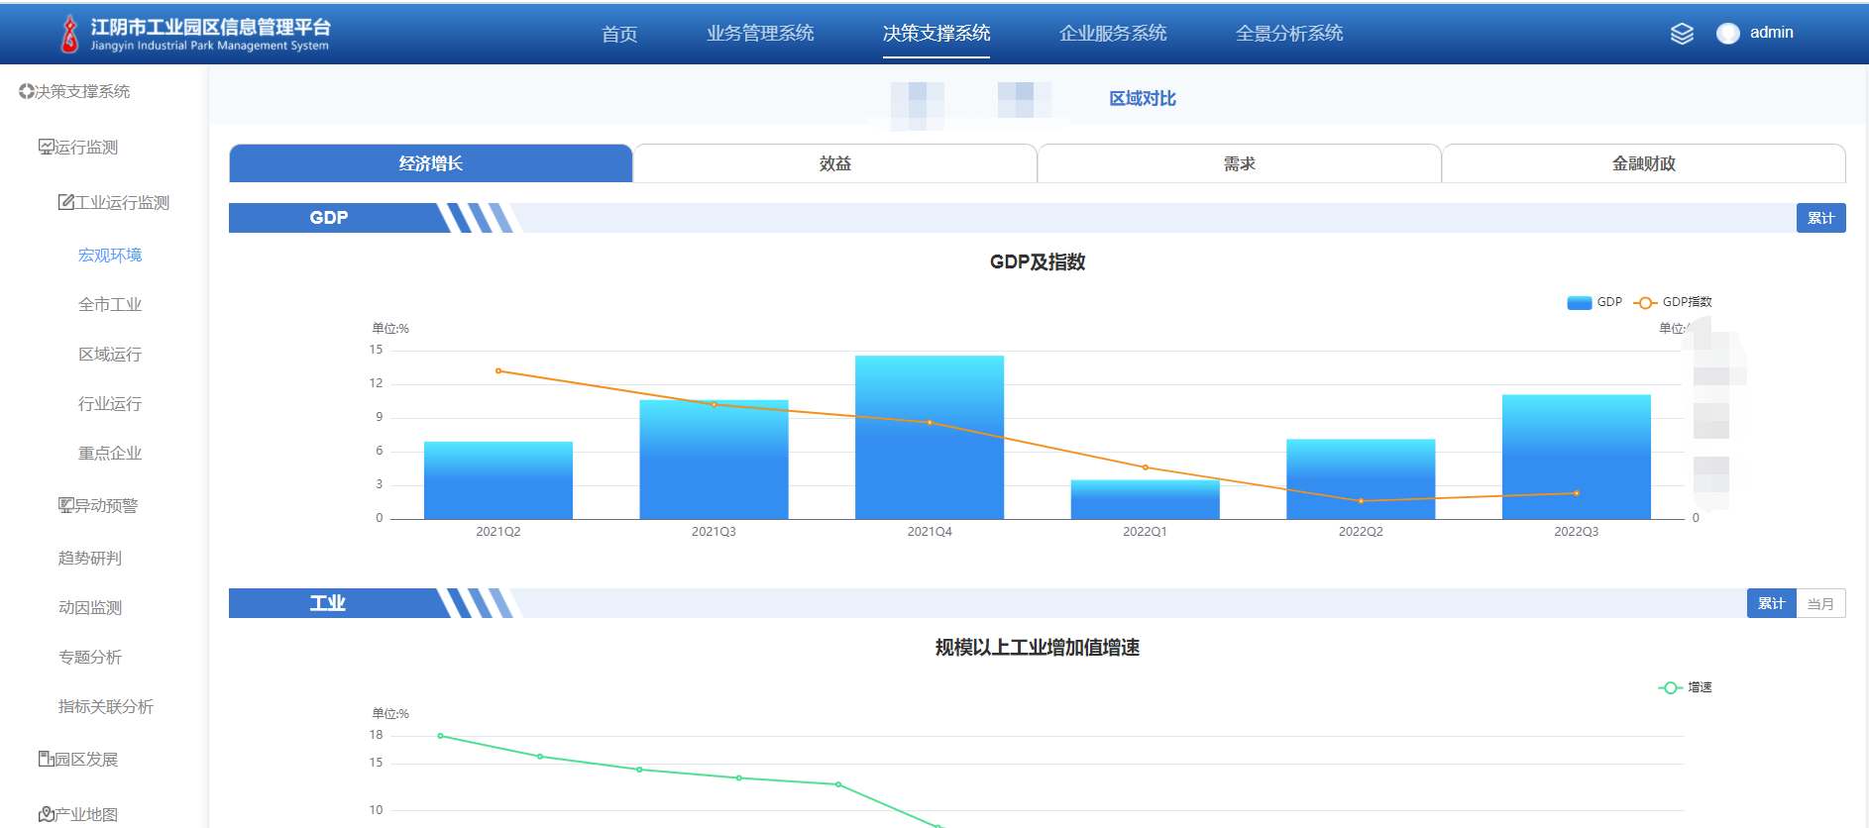Open 重点企业 sidebar item
1869x828 pixels.
[x=110, y=453]
